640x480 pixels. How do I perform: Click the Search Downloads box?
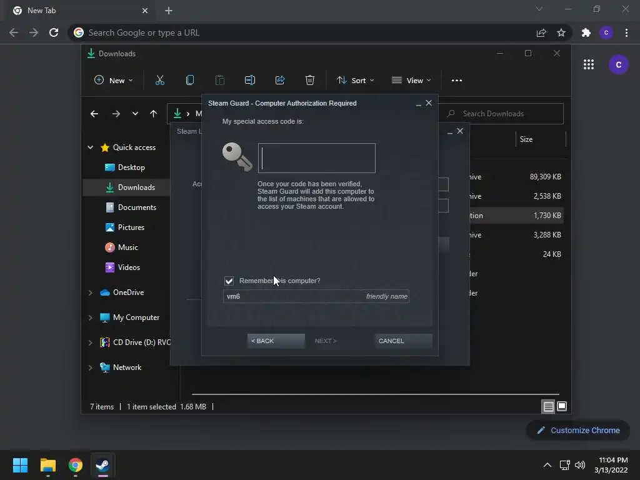(501, 114)
